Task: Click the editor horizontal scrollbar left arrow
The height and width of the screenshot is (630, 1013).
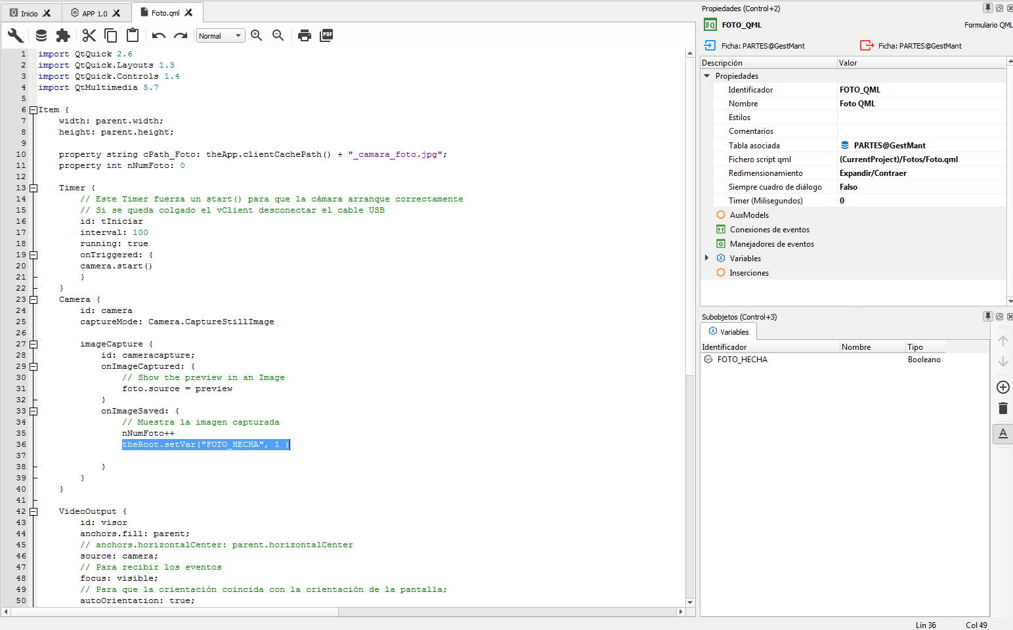Action: pos(6,612)
